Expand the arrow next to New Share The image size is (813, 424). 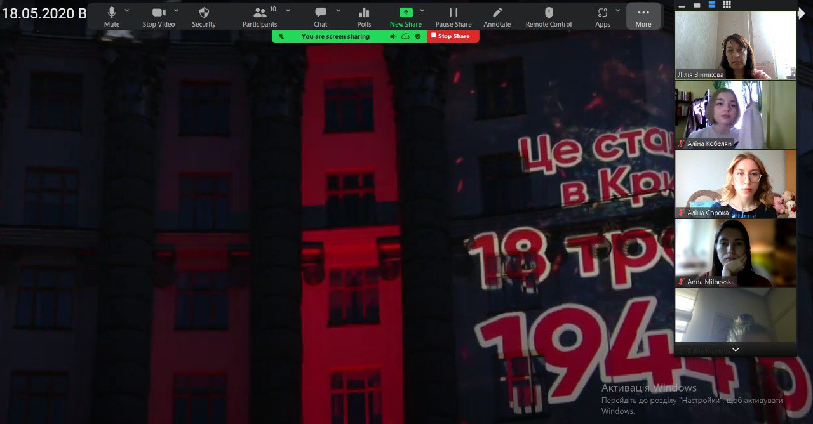pyautogui.click(x=422, y=11)
